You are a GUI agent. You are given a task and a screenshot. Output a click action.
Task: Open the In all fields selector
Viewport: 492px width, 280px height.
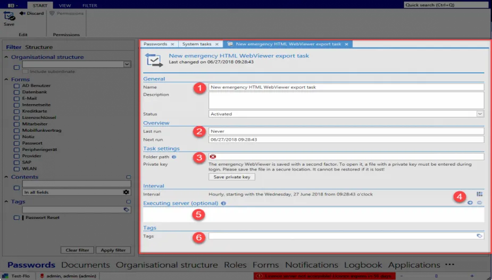coord(77,192)
